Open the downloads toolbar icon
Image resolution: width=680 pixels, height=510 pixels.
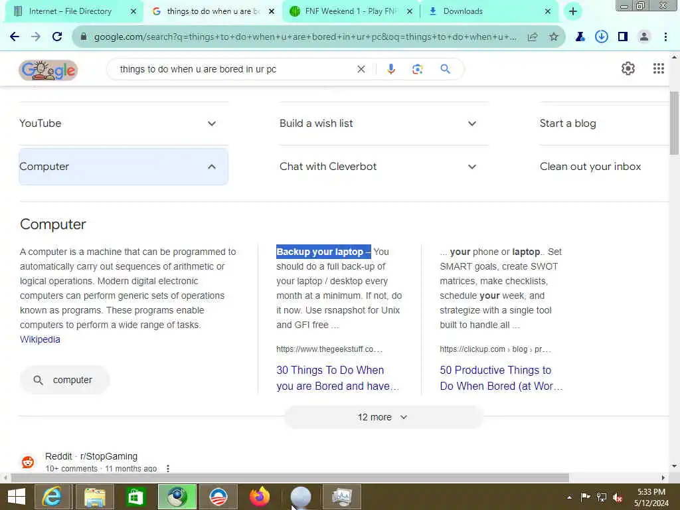pos(601,37)
